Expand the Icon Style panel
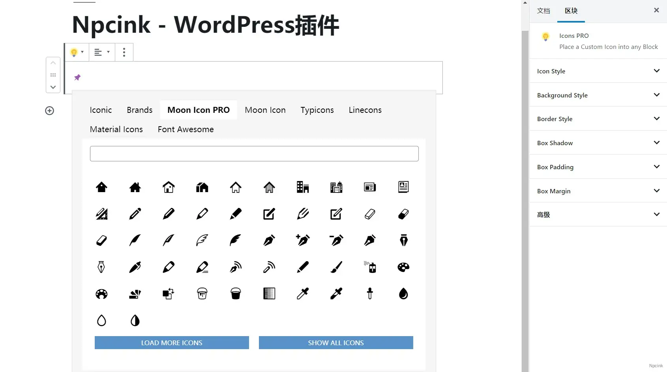This screenshot has width=667, height=372. [598, 71]
